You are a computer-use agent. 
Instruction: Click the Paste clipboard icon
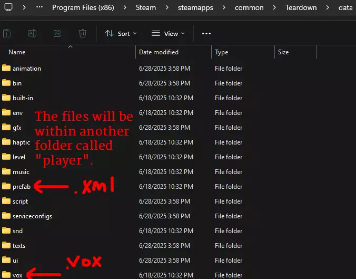pyautogui.click(x=7, y=33)
